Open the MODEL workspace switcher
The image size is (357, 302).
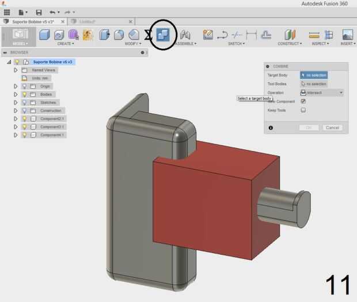pyautogui.click(x=20, y=37)
